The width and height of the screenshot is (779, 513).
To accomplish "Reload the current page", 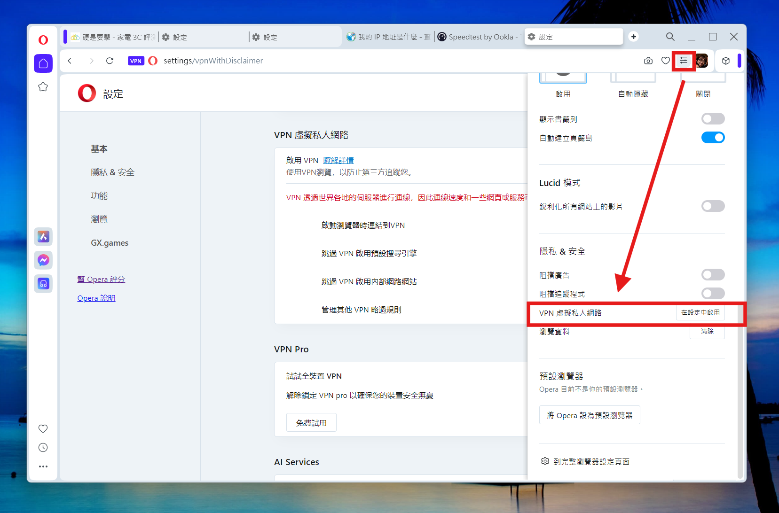I will 110,61.
